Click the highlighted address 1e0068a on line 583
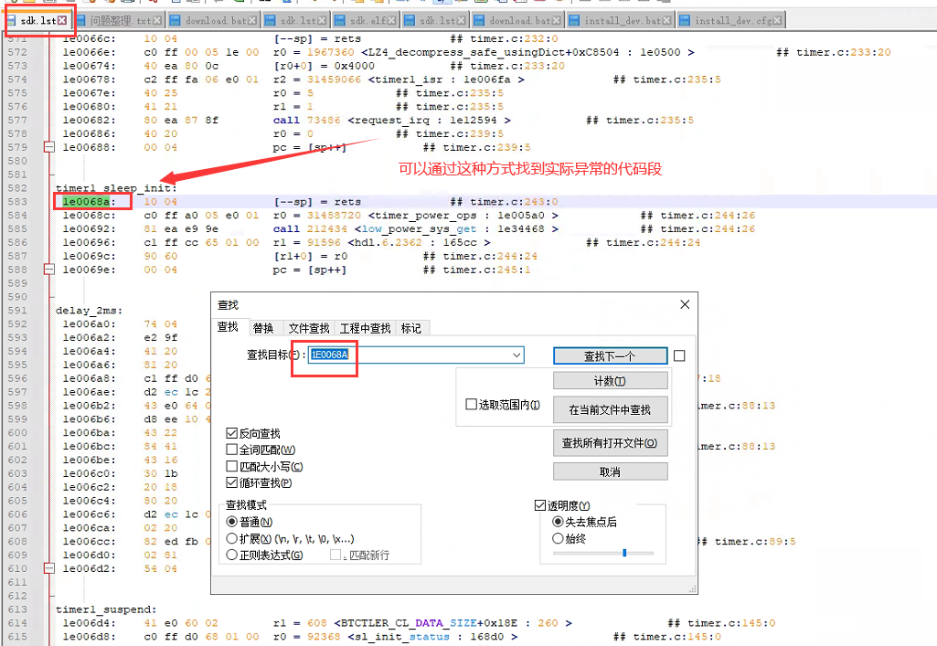The height and width of the screenshot is (646, 937). [x=86, y=202]
